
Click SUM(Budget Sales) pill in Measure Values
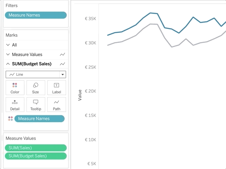tap(36, 156)
